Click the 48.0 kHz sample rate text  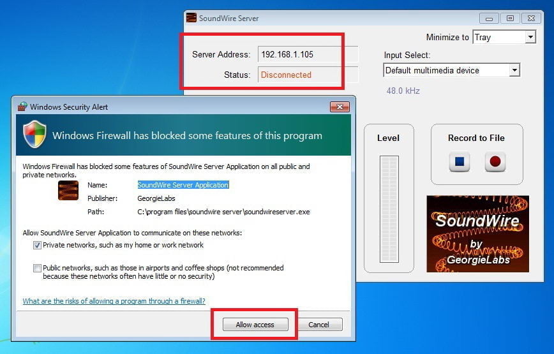(403, 91)
